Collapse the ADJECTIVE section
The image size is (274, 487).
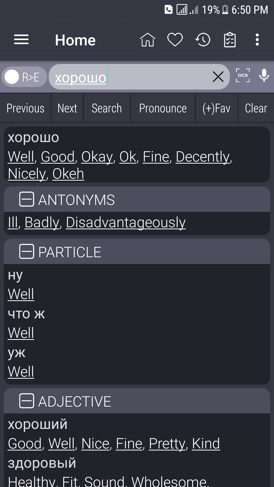click(x=27, y=401)
